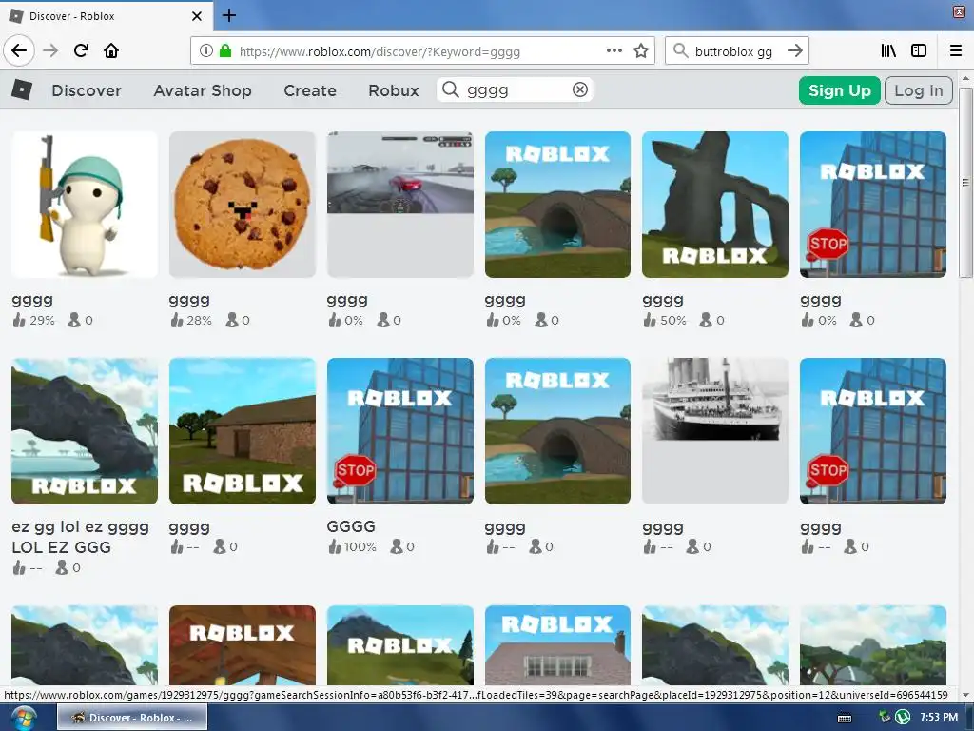Click the magnifier in Roblox search field
Screen dimensions: 974x731
450,89
